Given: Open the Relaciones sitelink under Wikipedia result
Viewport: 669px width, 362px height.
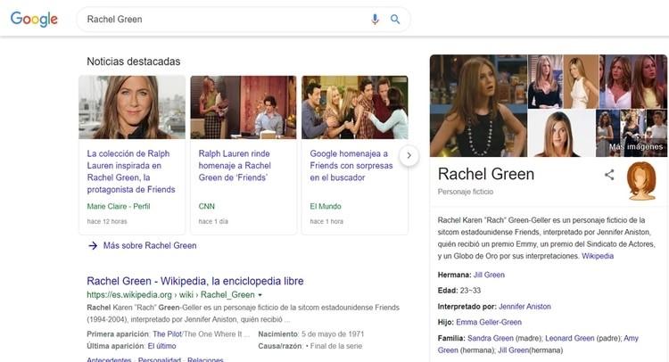Looking at the screenshot, I should (x=205, y=359).
